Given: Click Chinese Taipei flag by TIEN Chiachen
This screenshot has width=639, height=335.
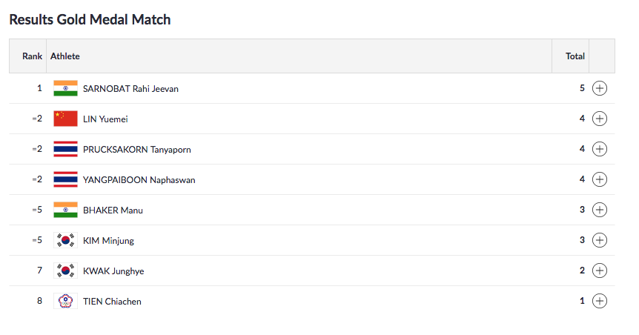Looking at the screenshot, I should (x=65, y=301).
